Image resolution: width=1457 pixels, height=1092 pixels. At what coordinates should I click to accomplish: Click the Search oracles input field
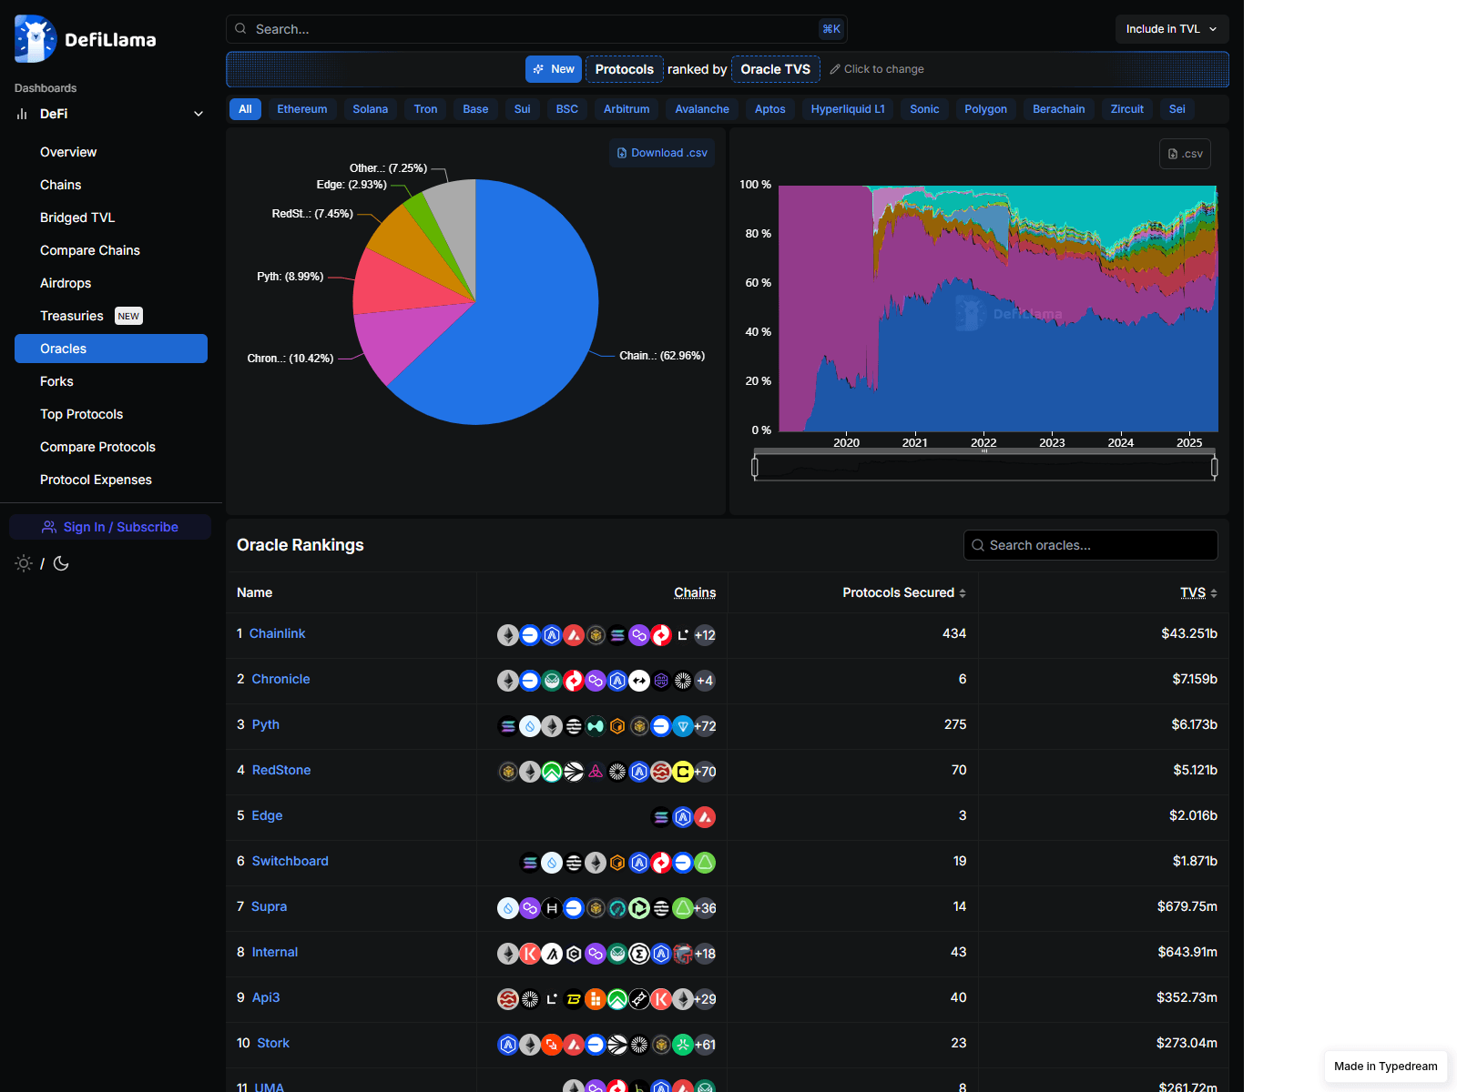1091,545
